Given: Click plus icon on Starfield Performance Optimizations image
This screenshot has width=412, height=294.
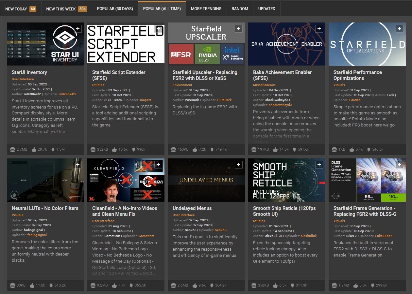Looking at the screenshot, I should [x=400, y=29].
